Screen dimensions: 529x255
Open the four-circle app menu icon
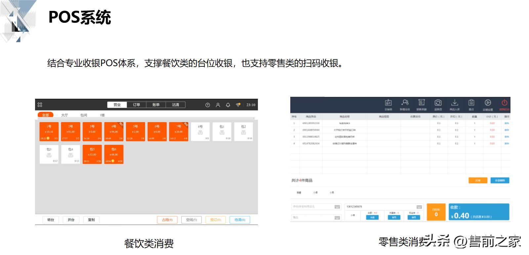pyautogui.click(x=40, y=105)
